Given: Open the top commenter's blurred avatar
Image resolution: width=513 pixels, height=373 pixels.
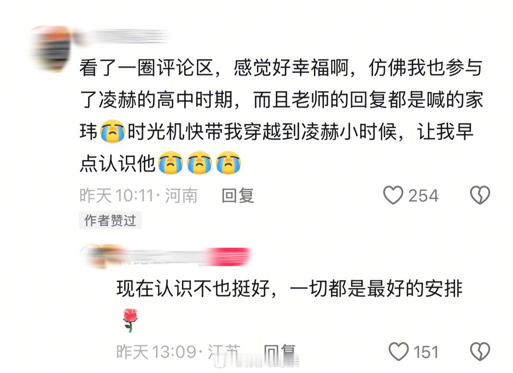Looking at the screenshot, I should (50, 48).
